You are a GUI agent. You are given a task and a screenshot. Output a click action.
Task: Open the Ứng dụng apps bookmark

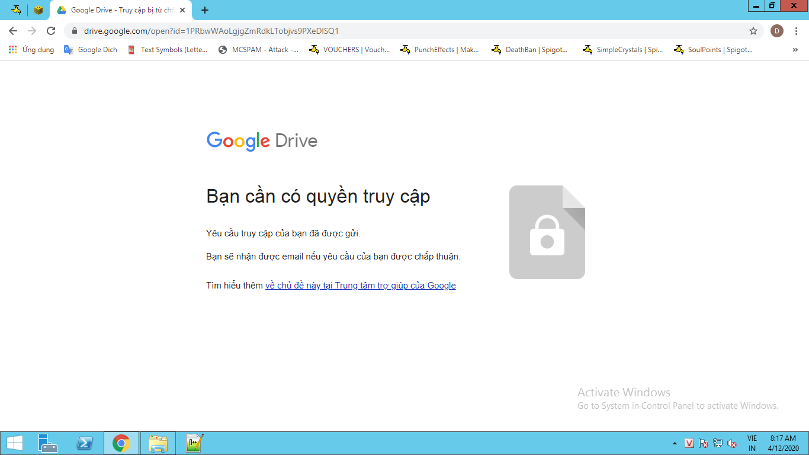(x=31, y=50)
